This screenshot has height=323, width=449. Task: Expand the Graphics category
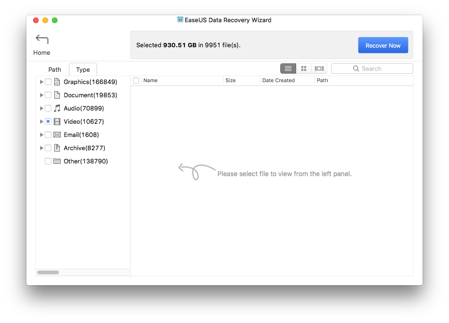point(42,82)
